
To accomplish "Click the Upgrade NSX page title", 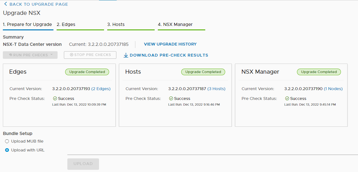I will 22,13.
